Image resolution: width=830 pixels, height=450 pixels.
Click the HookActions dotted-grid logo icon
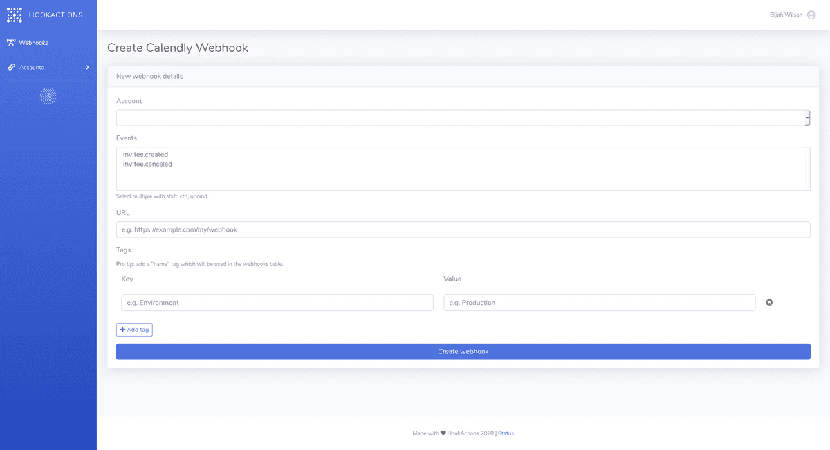(x=14, y=15)
